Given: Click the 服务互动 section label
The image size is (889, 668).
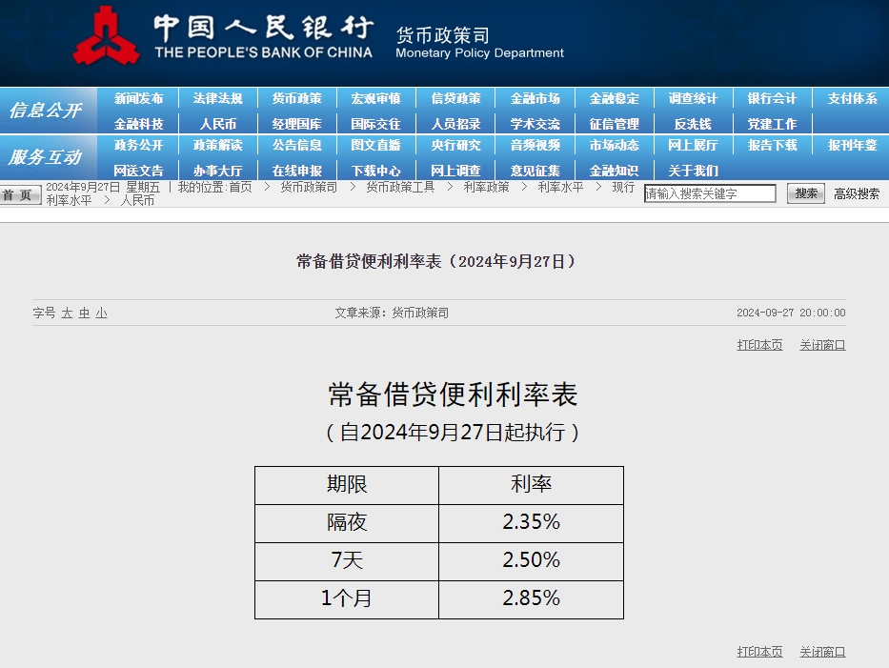Looking at the screenshot, I should pyautogui.click(x=46, y=157).
